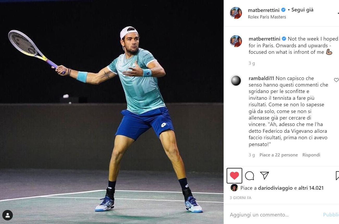Open Rolex Paris Masters location link
Image resolution: width=339 pixels, height=224 pixels.
click(267, 17)
